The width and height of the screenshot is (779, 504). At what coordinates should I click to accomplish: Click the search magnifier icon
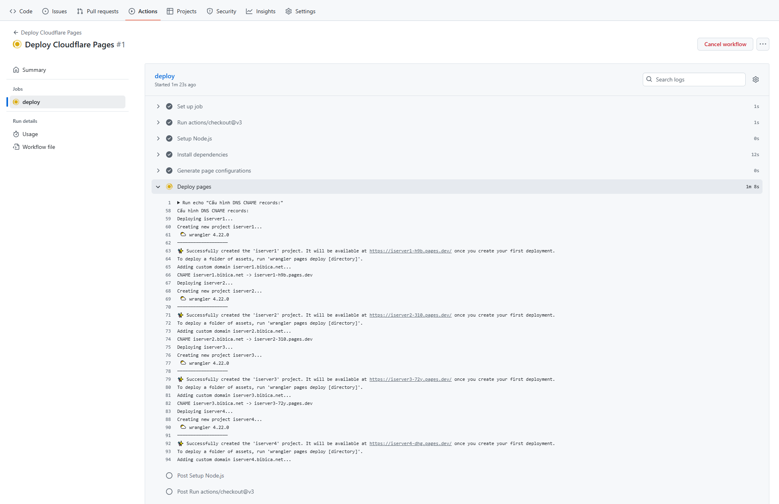tap(649, 79)
